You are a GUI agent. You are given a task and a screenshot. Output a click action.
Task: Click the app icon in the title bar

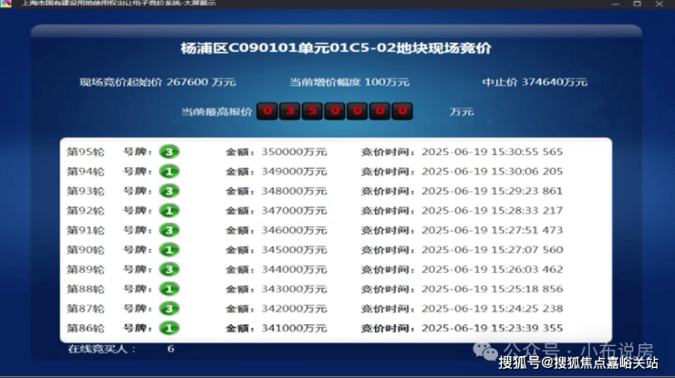6,5
